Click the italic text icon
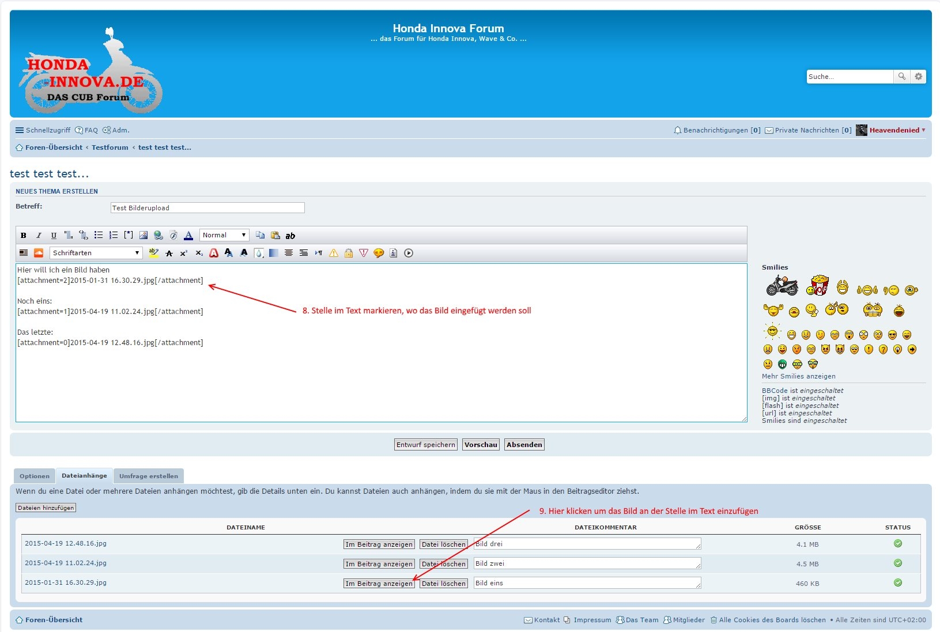The width and height of the screenshot is (940, 632). (39, 236)
